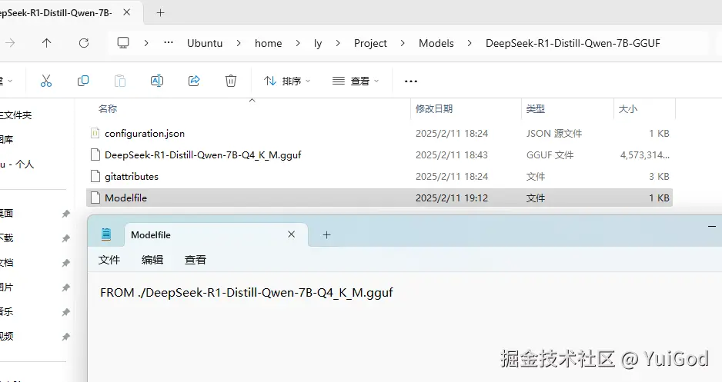The height and width of the screenshot is (382, 722).
Task: Close the DeepSeek-R1-Distill-Qwen-7B Explorer tab
Action: [x=127, y=12]
